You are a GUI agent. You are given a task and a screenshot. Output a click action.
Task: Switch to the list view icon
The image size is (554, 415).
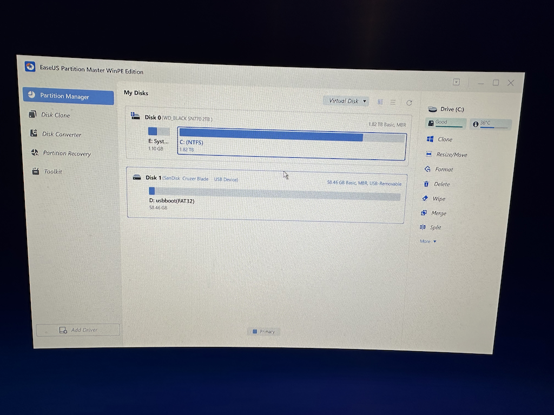click(x=393, y=102)
